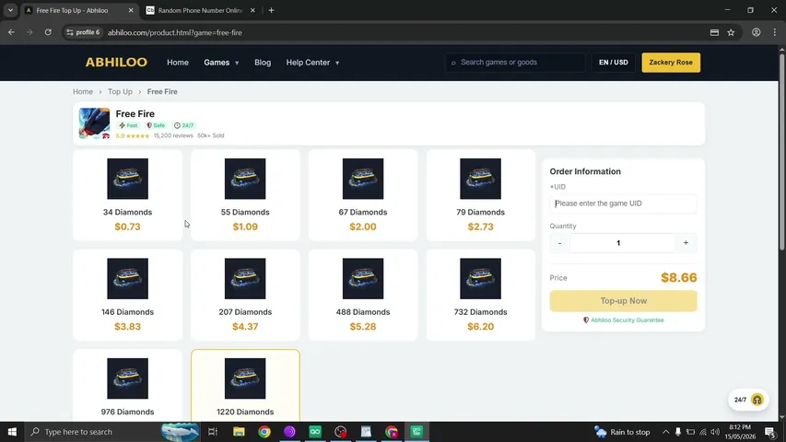Screen dimensions: 786x442
Task: Select the 207 Diamonds package
Action: [x=245, y=295]
